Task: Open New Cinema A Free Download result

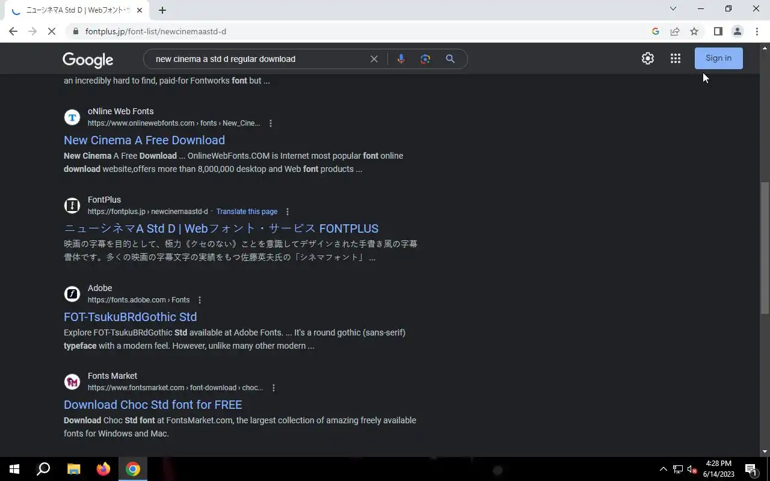Action: point(144,140)
